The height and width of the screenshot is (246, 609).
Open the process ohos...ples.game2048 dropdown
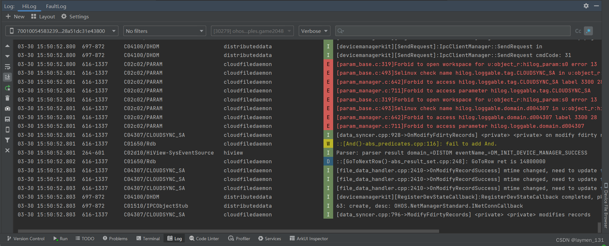252,31
